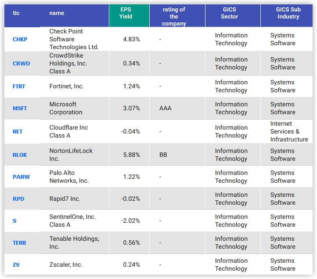The width and height of the screenshot is (317, 279).
Task: Select CrowdStrike Holdings, Inc. Class A name
Action: pyautogui.click(x=68, y=64)
